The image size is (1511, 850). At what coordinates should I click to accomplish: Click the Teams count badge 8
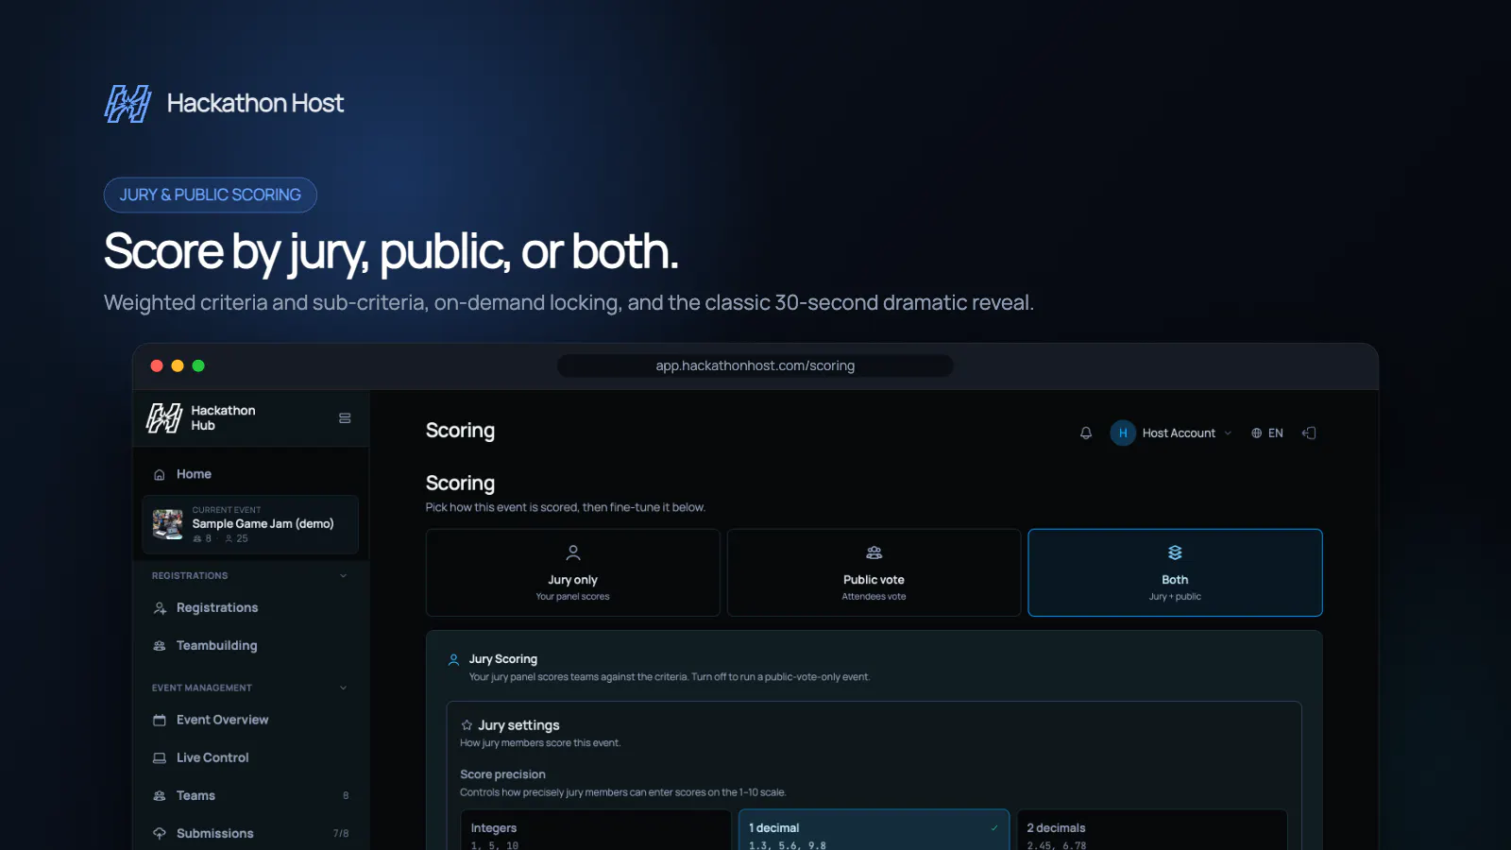[346, 795]
